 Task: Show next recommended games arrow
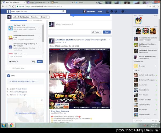[157, 31]
